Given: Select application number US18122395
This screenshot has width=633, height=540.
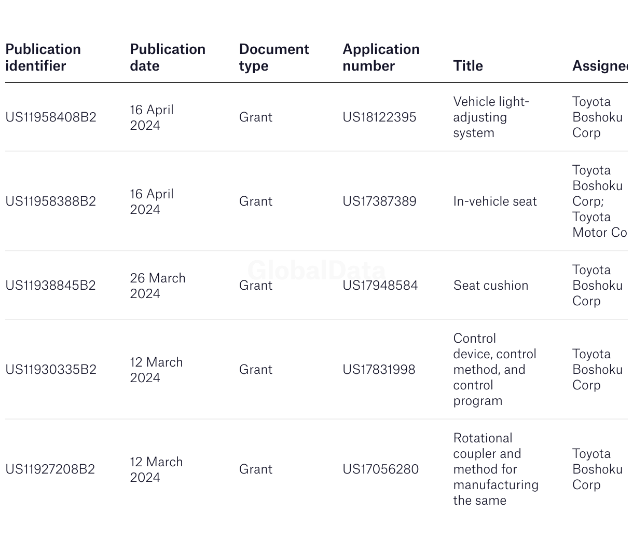Looking at the screenshot, I should pyautogui.click(x=379, y=117).
